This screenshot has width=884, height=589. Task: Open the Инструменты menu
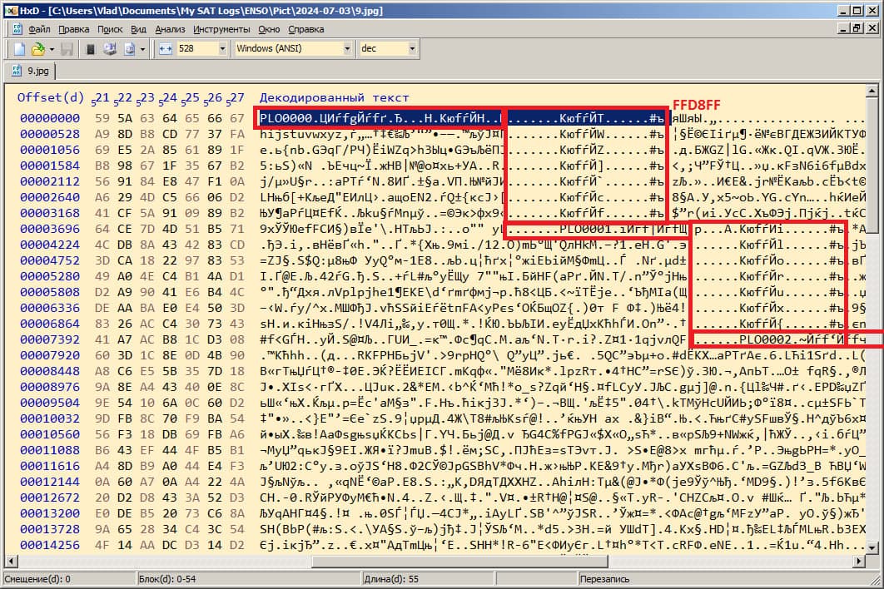[222, 28]
